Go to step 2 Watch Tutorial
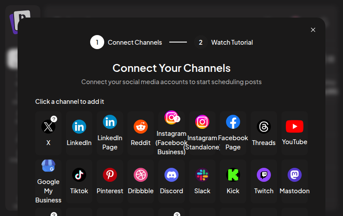343x216 pixels. click(x=223, y=42)
